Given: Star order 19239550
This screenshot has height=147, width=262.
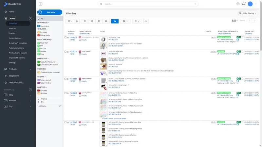Looking at the screenshot, I should click(68, 79).
